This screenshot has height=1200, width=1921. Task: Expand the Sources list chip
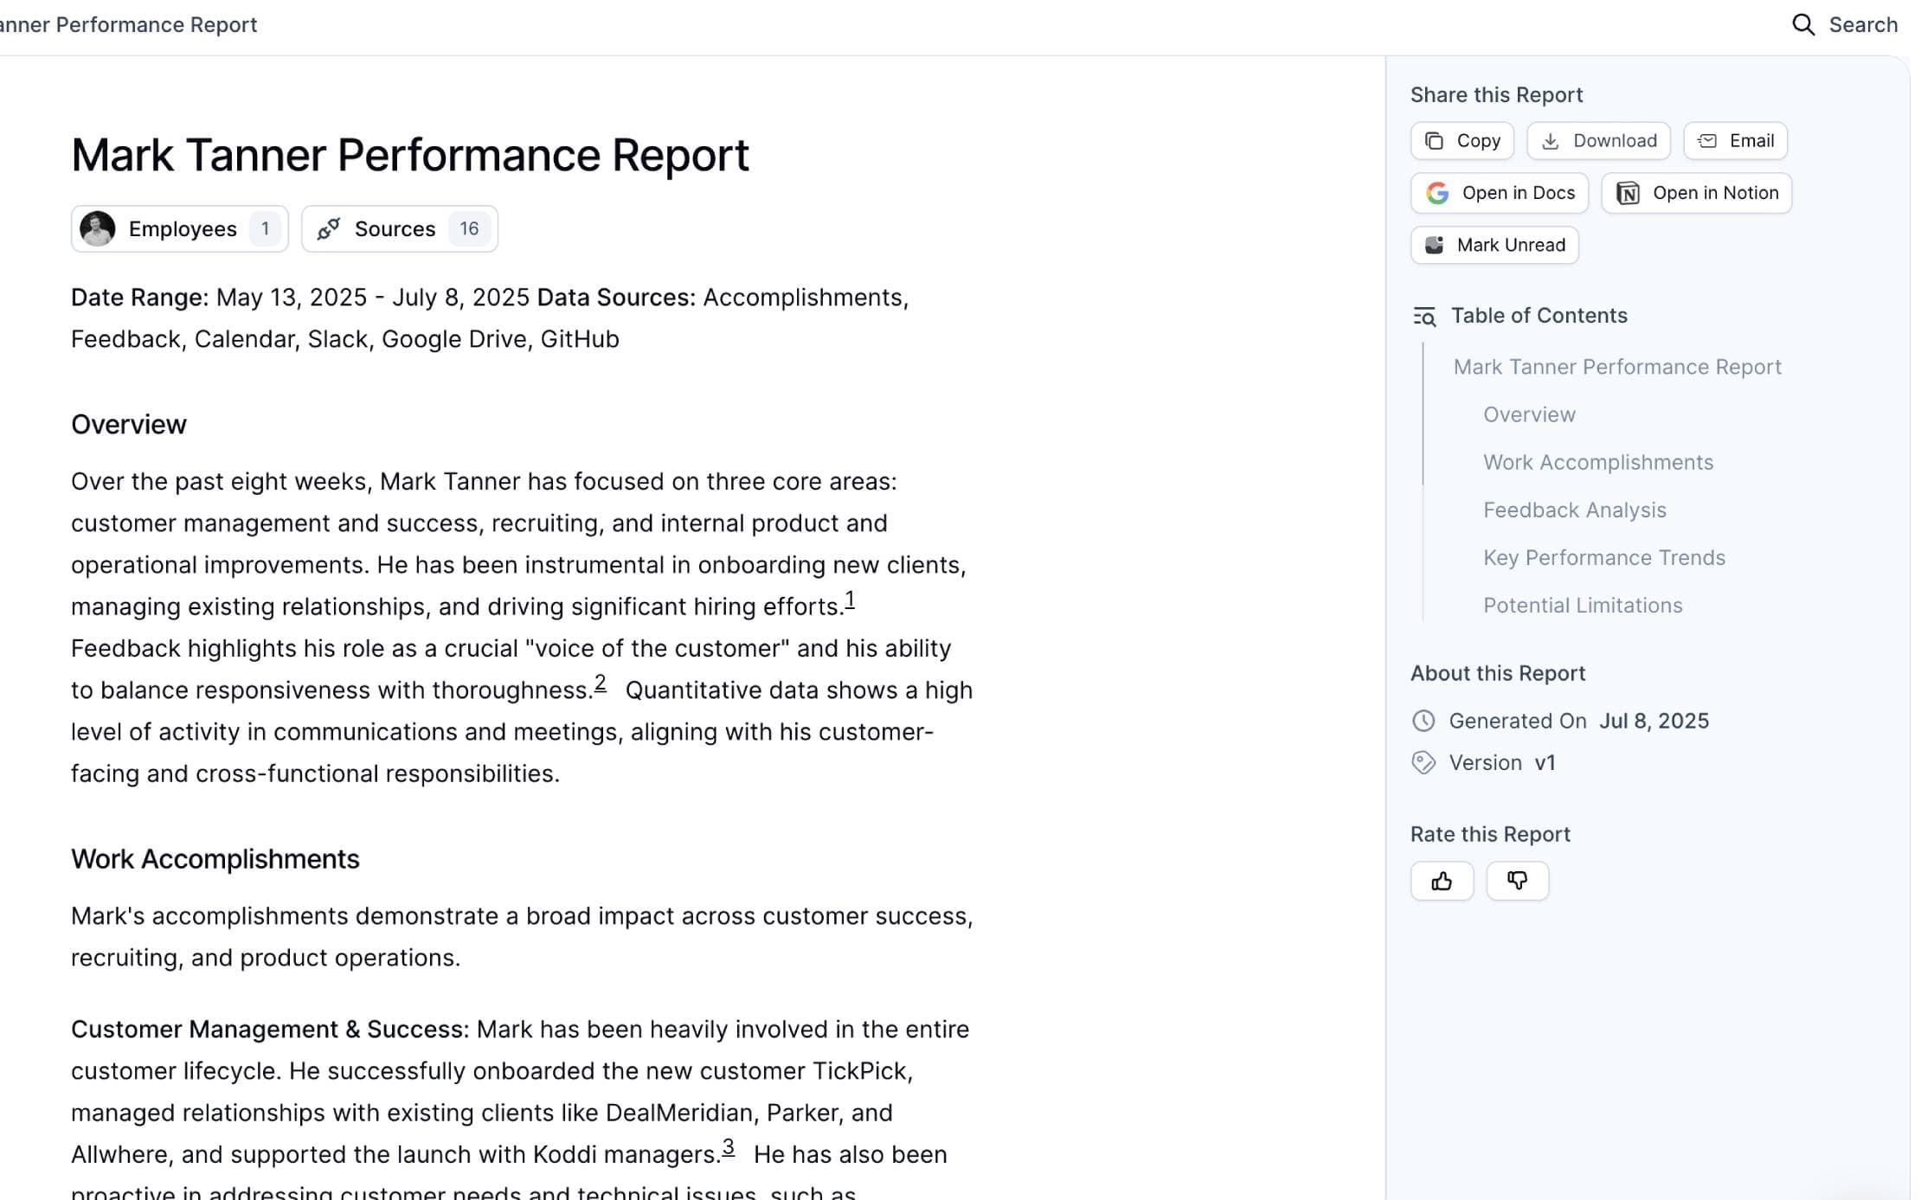(x=400, y=229)
